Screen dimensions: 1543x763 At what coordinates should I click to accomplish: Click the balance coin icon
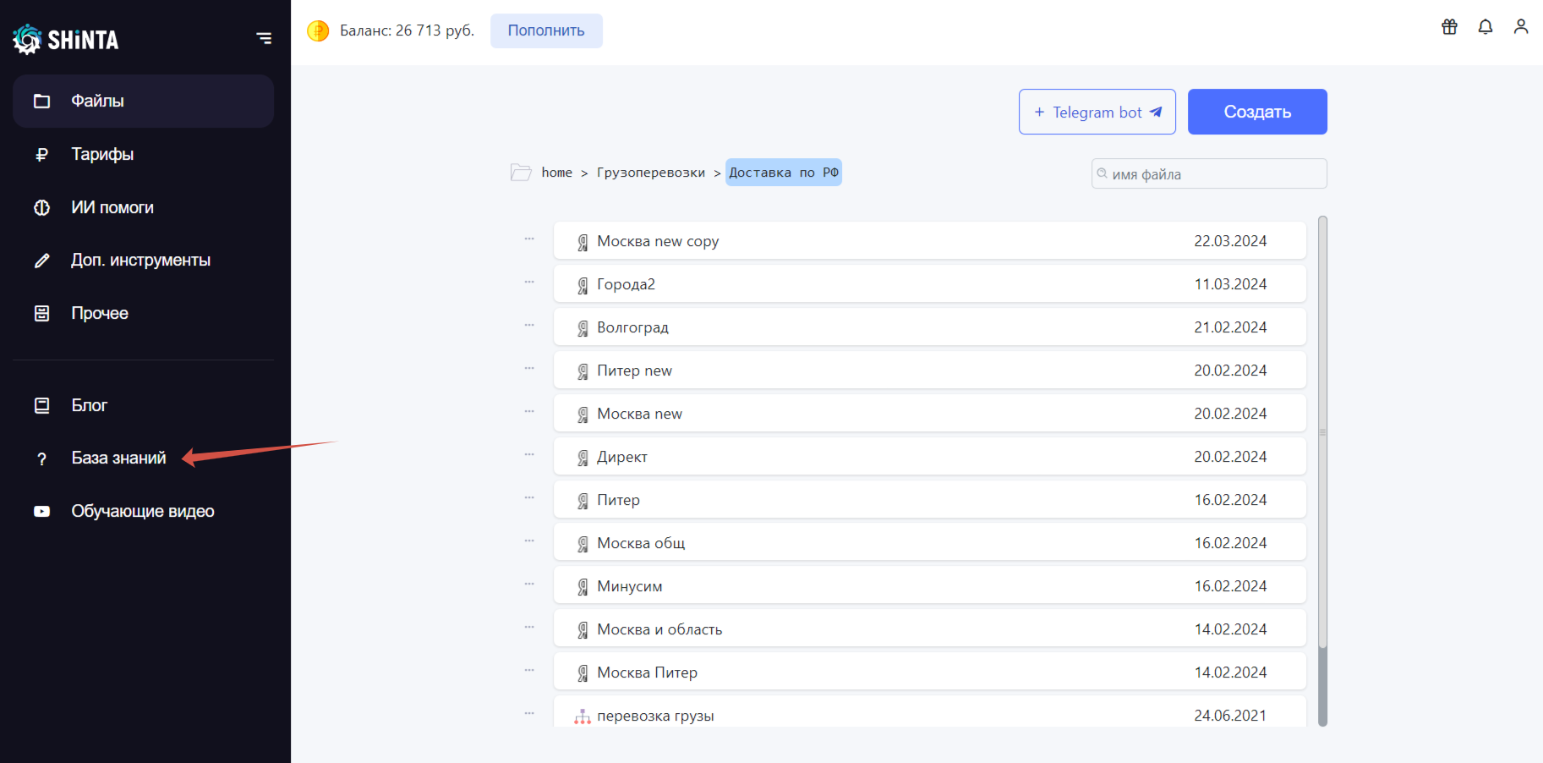318,31
